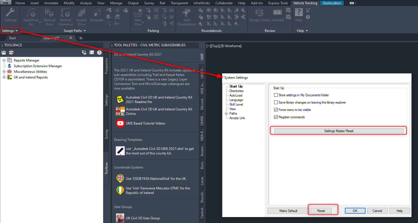Select Skill Level in settings tree
418x223 pixels.
(236, 104)
